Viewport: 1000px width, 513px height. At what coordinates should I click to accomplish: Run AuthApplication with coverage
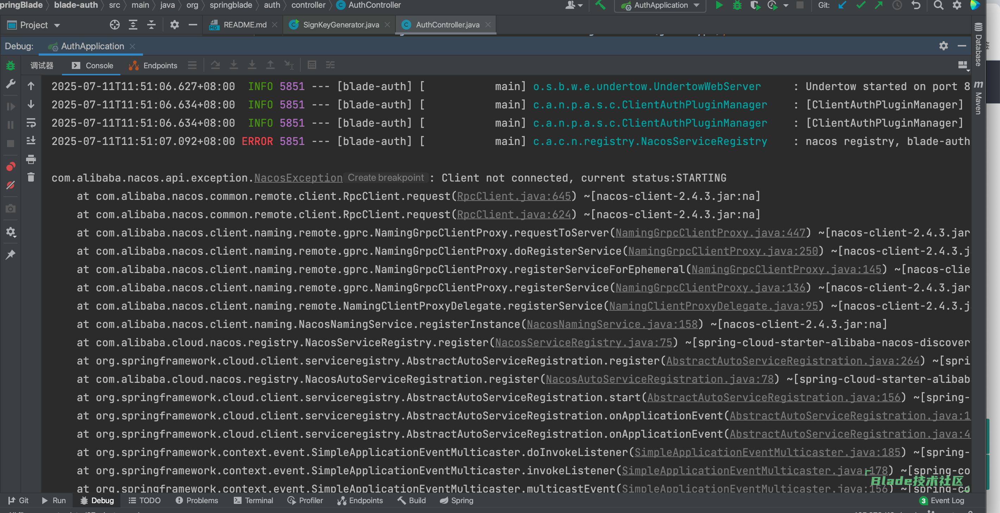755,5
